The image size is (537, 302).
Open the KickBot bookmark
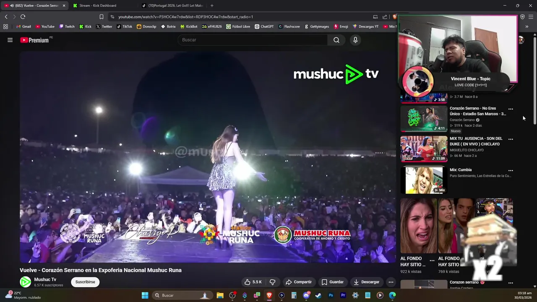pos(189,26)
